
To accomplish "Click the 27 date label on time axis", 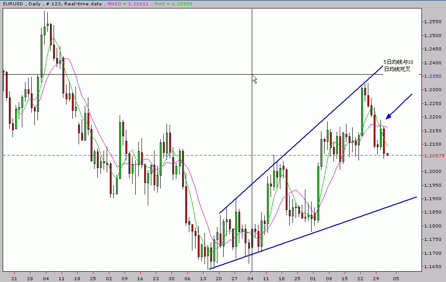I will (234, 278).
